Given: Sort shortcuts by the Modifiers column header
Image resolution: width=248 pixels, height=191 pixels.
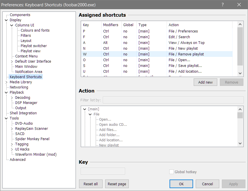Looking at the screenshot, I should pyautogui.click(x=111, y=25).
